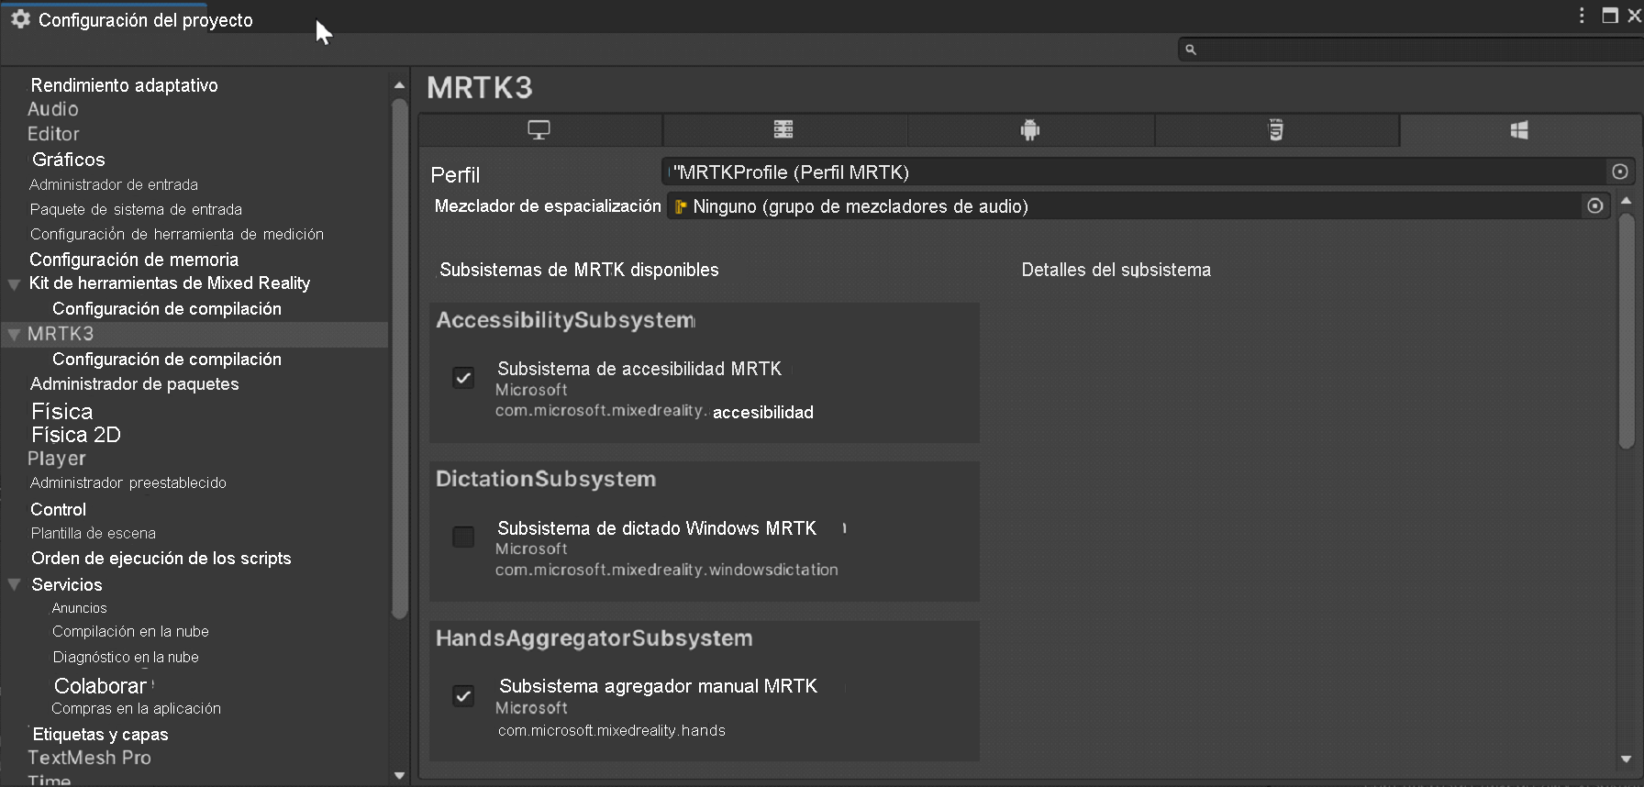Viewport: 1644px width, 787px height.
Task: Disable Subsistema de accesibilidad MRTK checkbox
Action: tap(463, 377)
